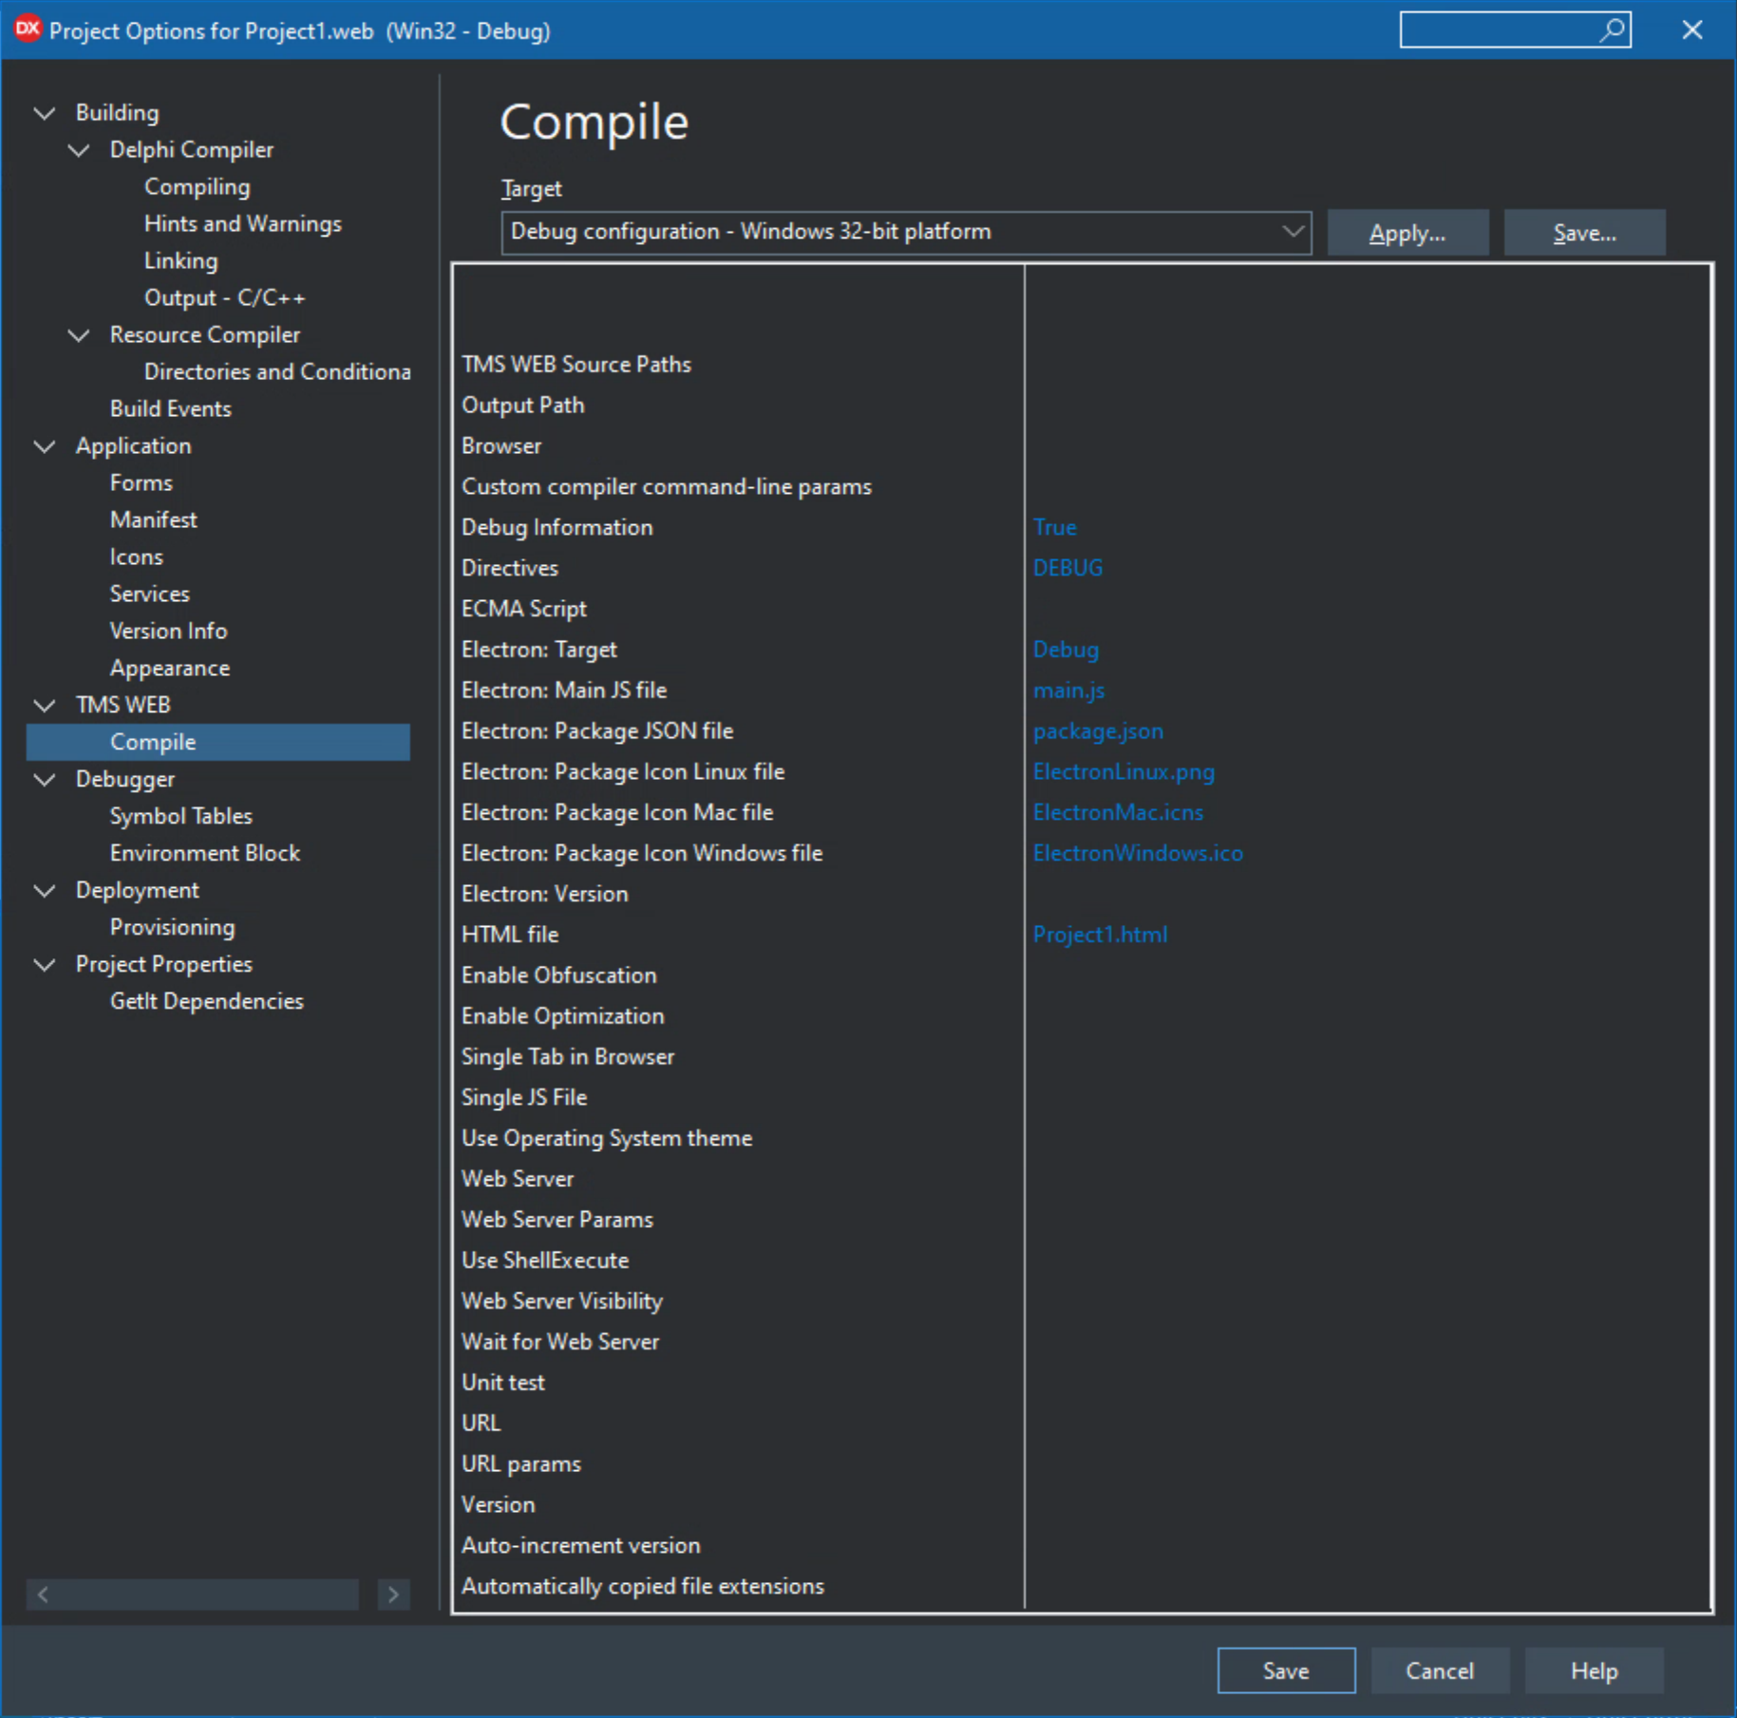The image size is (1737, 1718).
Task: Click the DEBUG directives value
Action: (x=1067, y=569)
